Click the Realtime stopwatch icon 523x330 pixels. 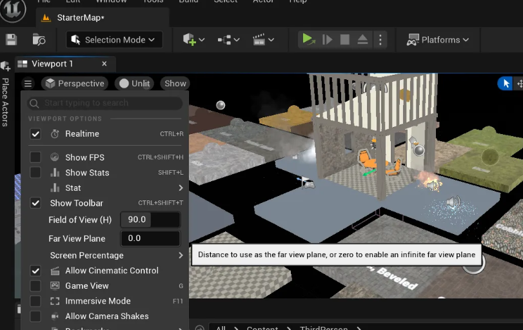(x=55, y=134)
